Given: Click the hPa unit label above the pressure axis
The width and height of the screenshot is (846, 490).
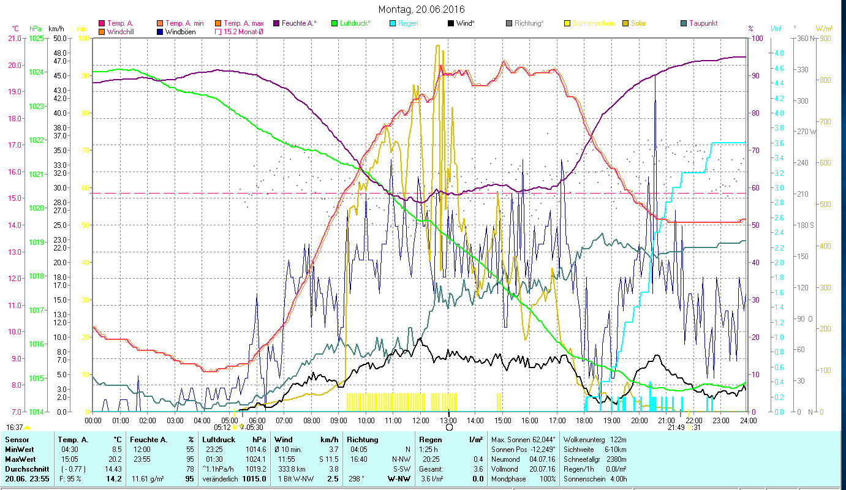Looking at the screenshot, I should pos(35,28).
